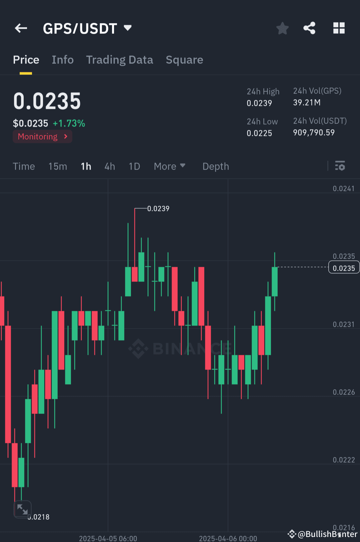
Task: Open the Square tab
Action: point(184,59)
